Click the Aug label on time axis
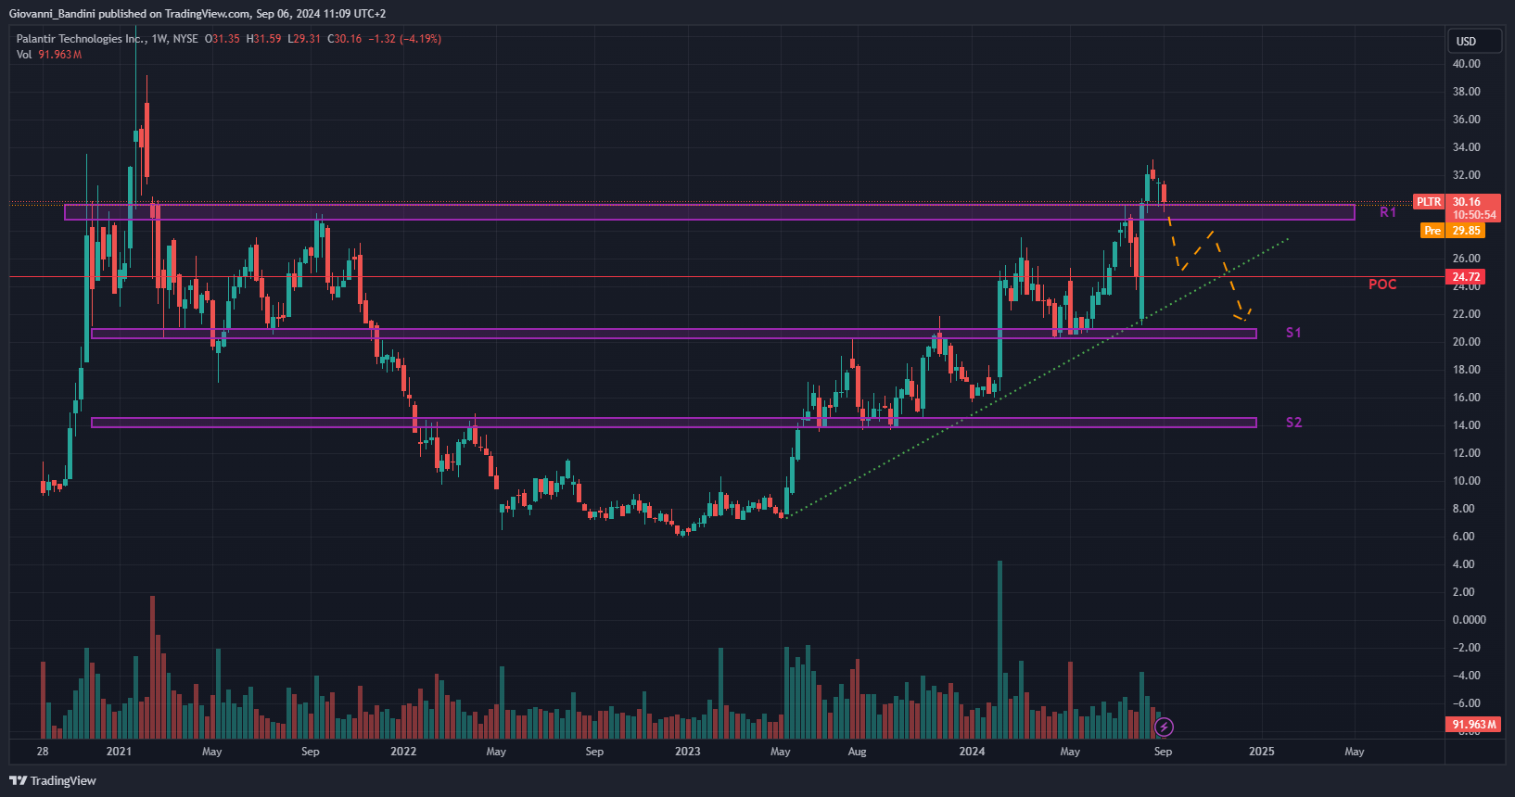Image resolution: width=1515 pixels, height=797 pixels. tap(857, 752)
